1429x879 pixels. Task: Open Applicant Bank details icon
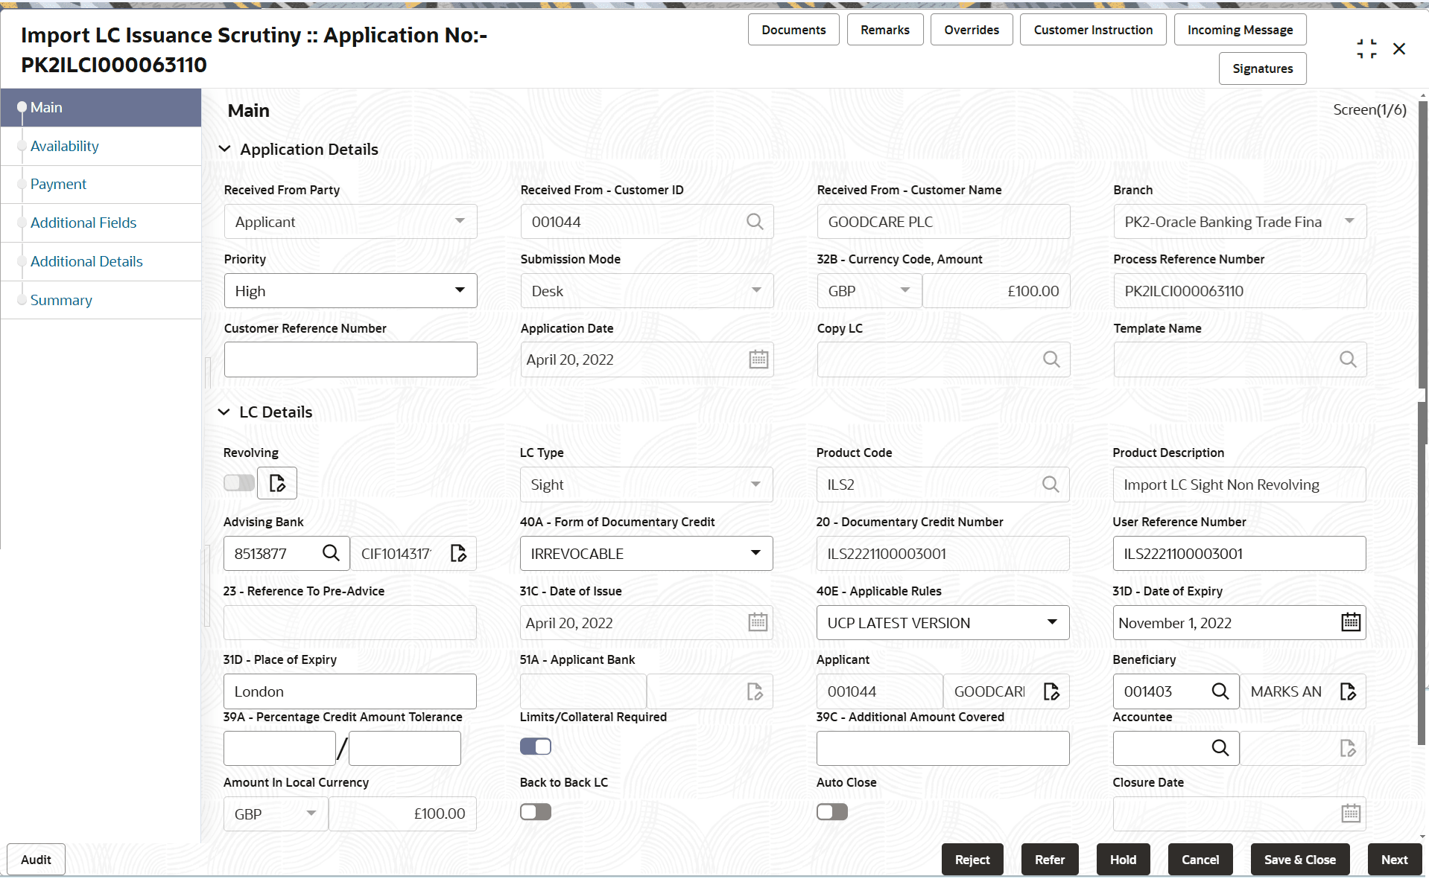(755, 691)
